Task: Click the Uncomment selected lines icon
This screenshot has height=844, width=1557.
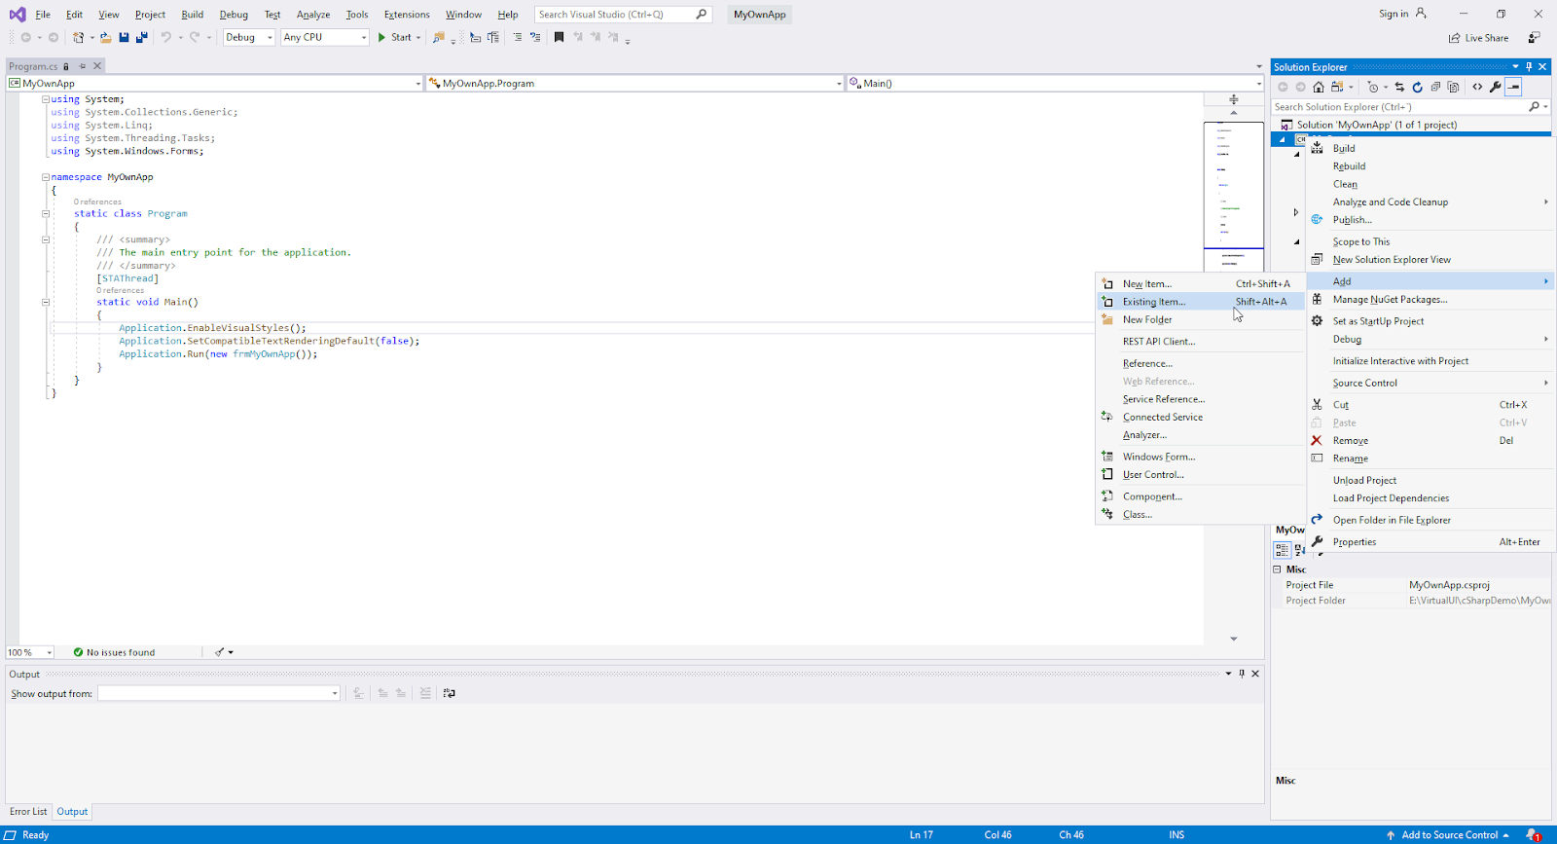Action: (535, 37)
